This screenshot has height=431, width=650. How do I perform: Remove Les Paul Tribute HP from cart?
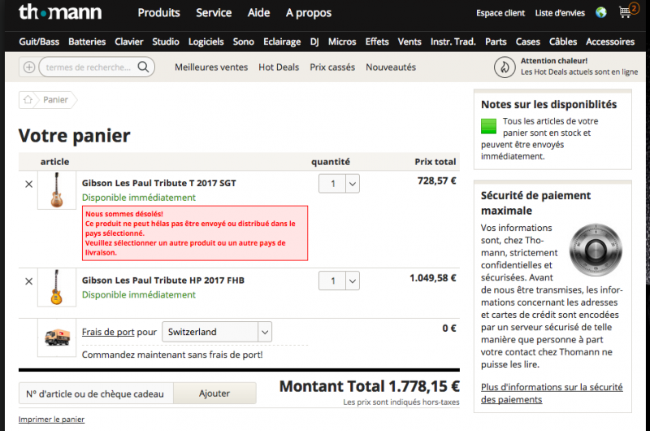29,281
